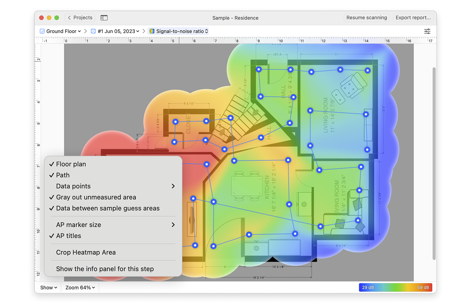Click Export report button
Image resolution: width=471 pixels, height=304 pixels.
click(x=413, y=17)
